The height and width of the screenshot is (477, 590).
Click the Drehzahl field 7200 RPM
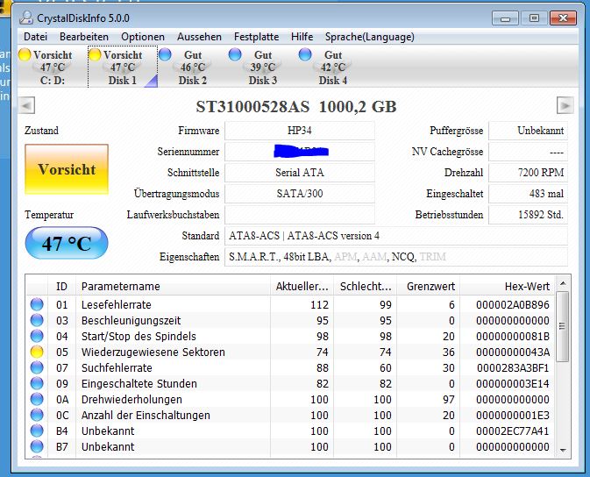pos(528,173)
